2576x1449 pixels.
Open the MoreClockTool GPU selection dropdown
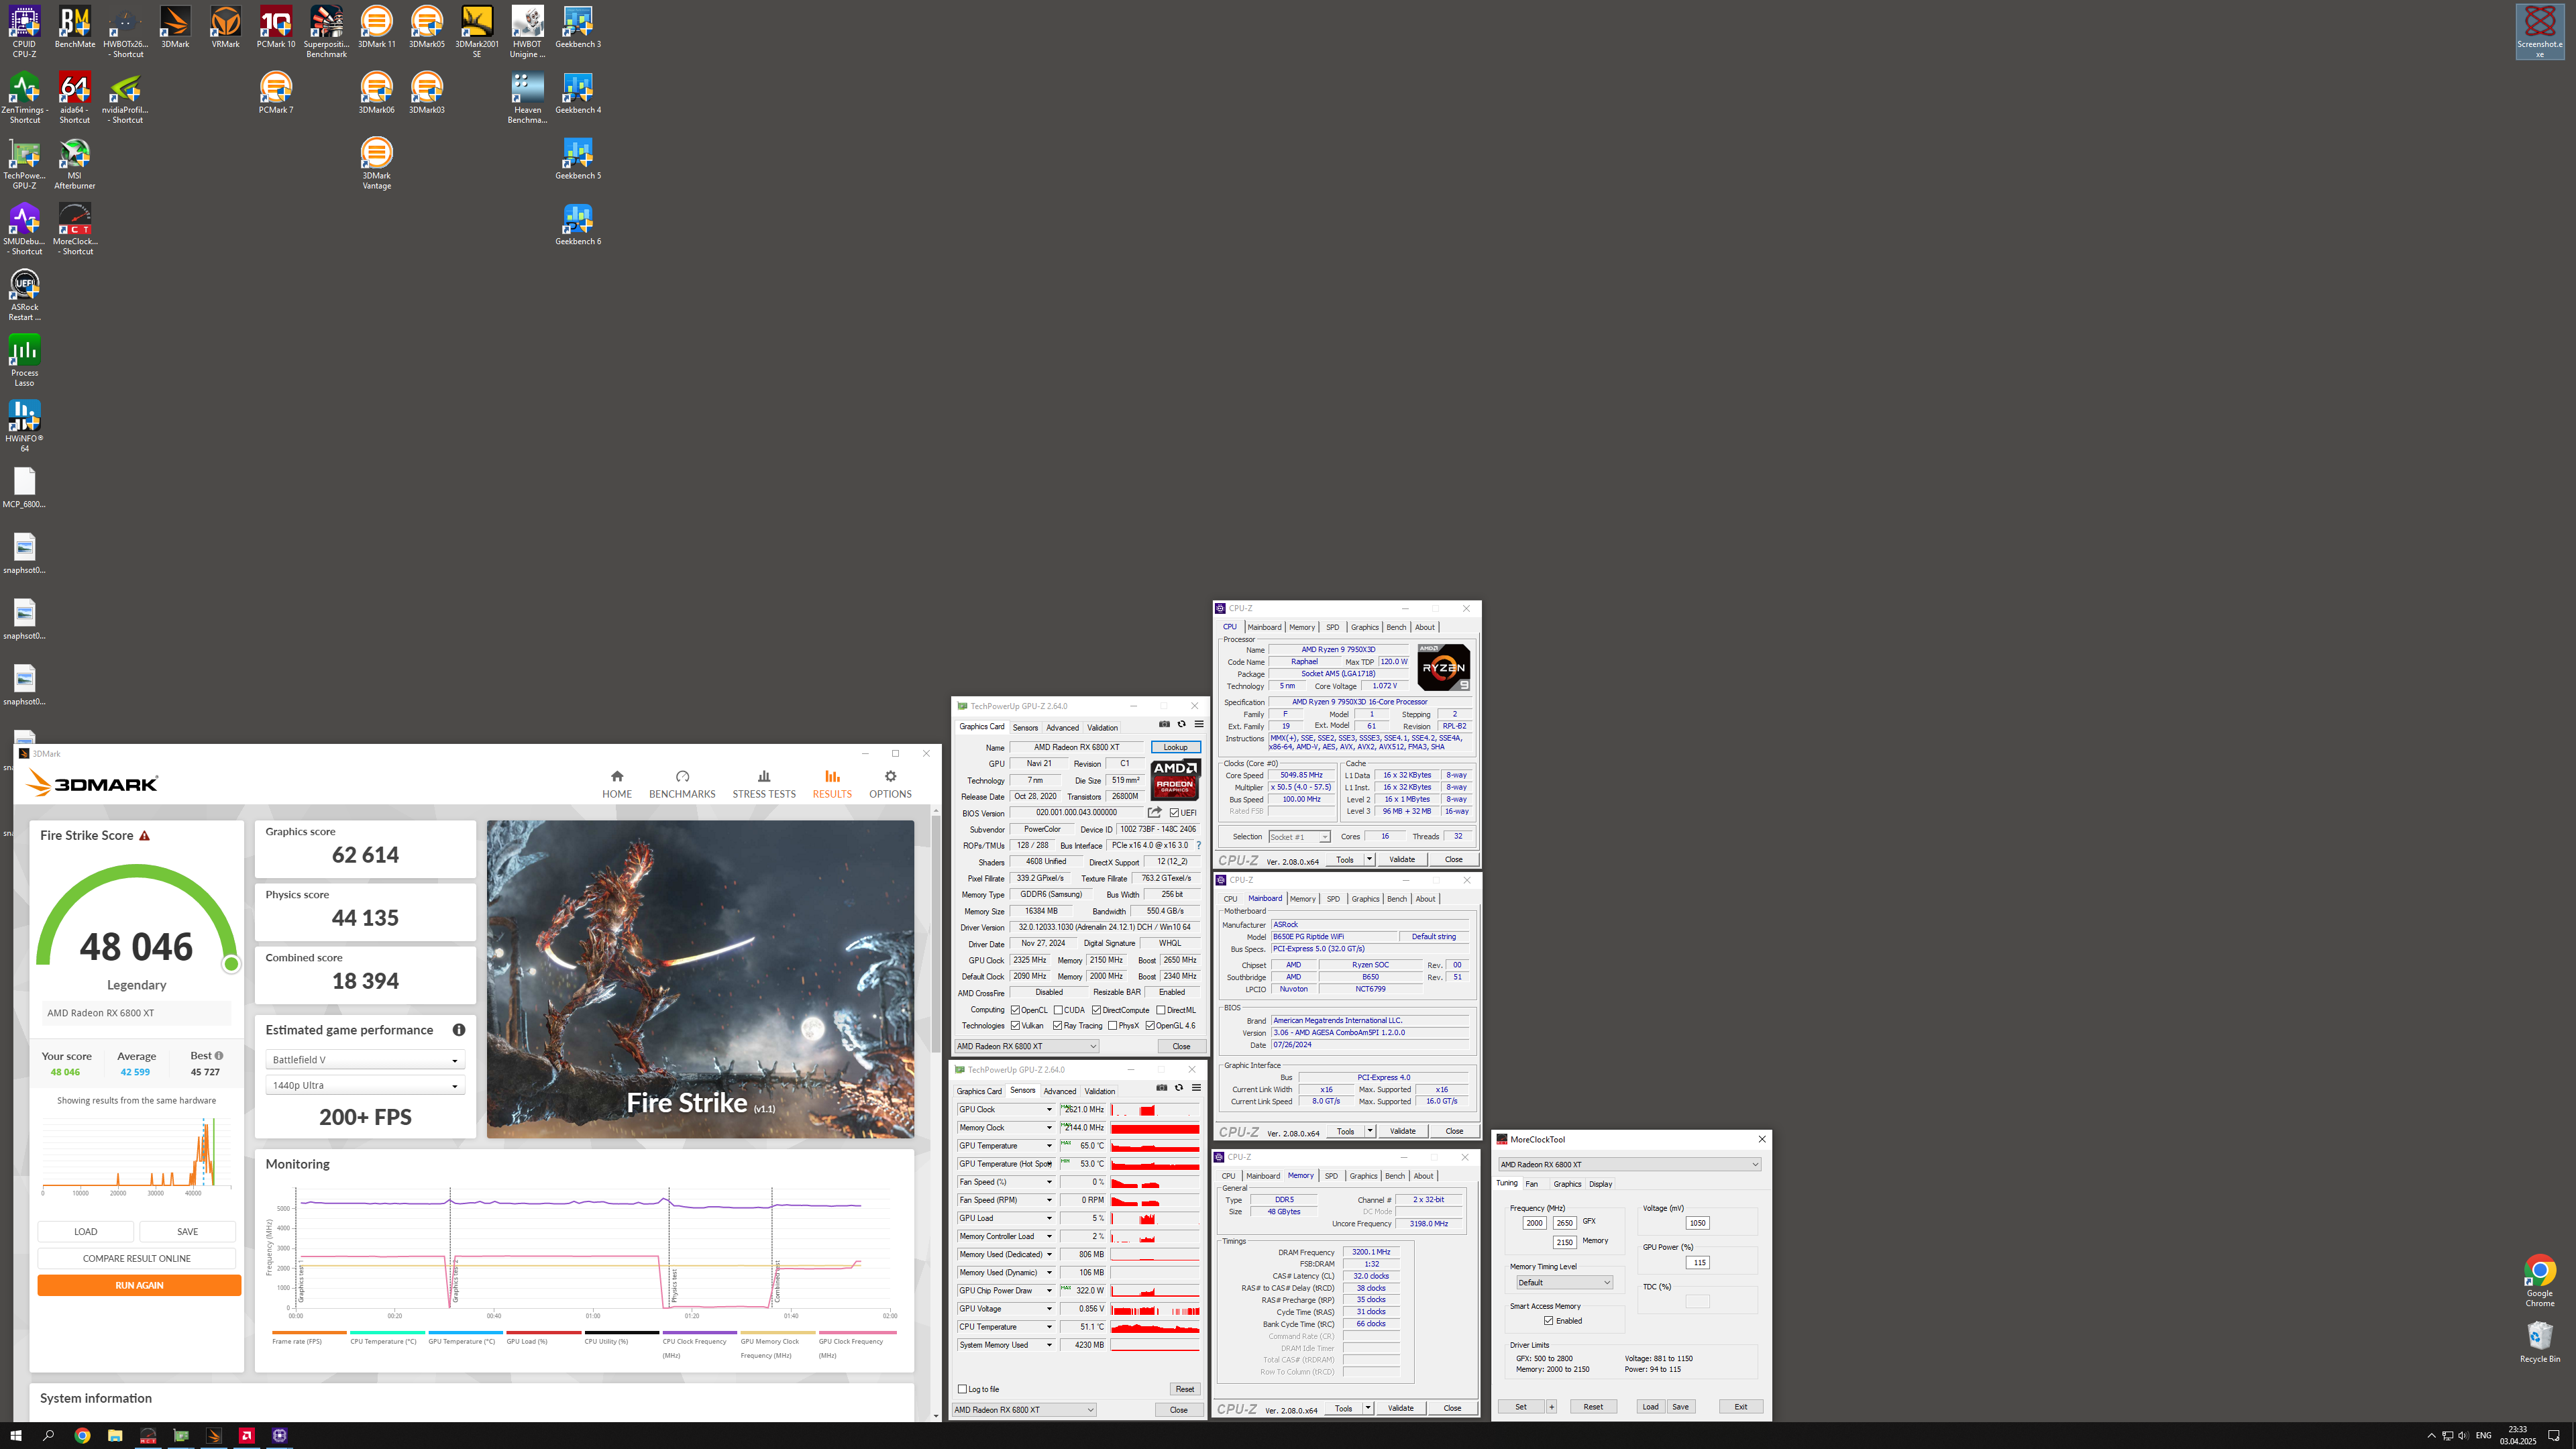[x=1629, y=1165]
